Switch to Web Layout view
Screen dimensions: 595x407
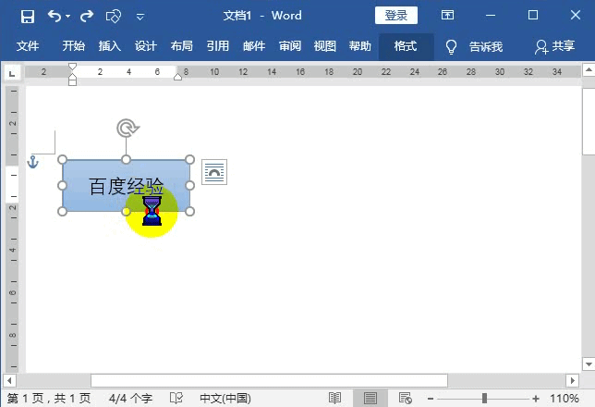click(406, 398)
